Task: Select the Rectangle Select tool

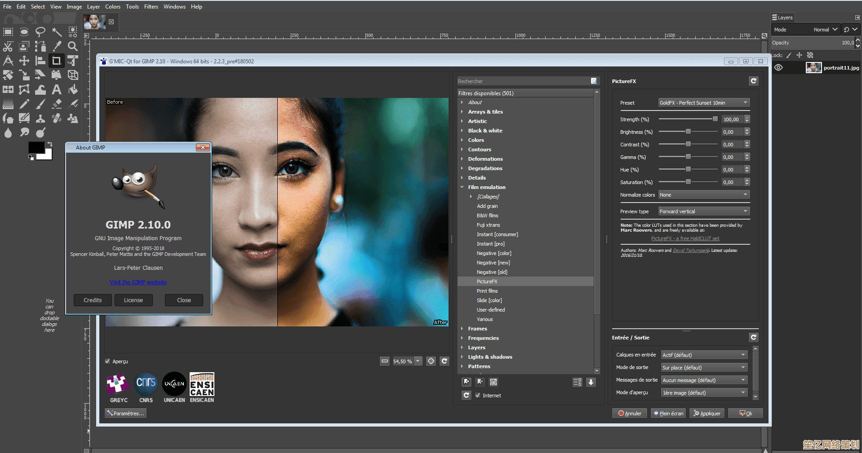Action: [8, 32]
